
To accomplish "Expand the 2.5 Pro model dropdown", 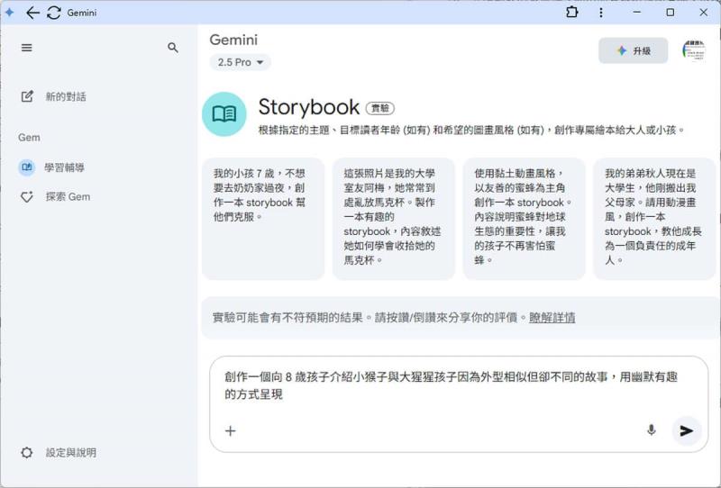I will tap(240, 62).
